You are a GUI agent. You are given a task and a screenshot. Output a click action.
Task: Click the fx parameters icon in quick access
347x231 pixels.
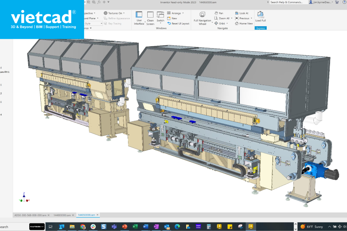[x=99, y=2]
